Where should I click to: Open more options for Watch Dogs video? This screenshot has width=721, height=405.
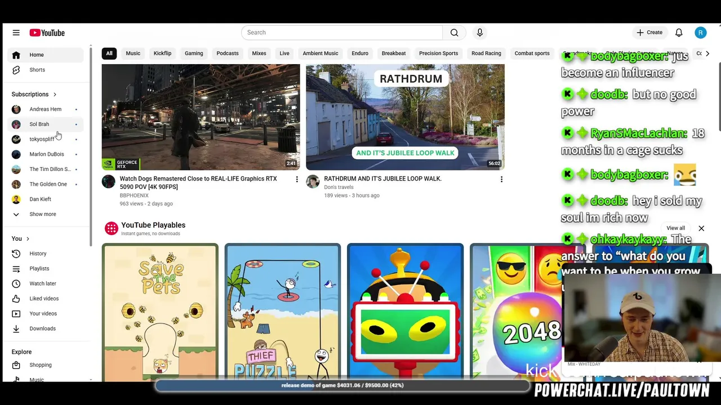[x=297, y=179]
